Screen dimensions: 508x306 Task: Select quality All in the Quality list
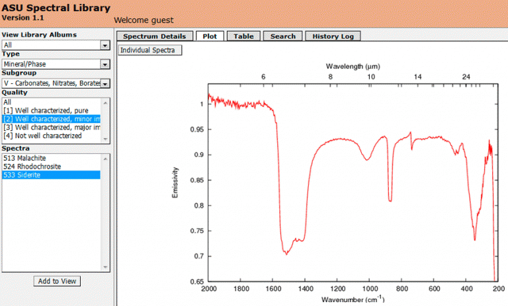coord(52,102)
